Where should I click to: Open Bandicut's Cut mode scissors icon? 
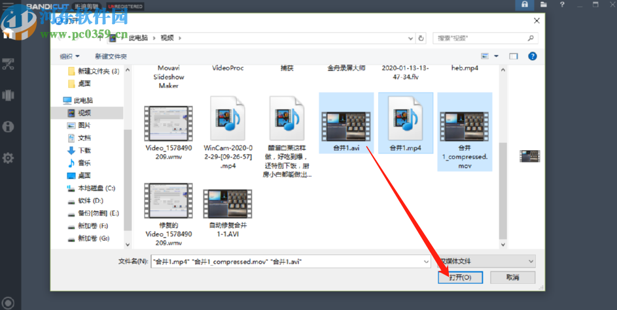pyautogui.click(x=8, y=65)
